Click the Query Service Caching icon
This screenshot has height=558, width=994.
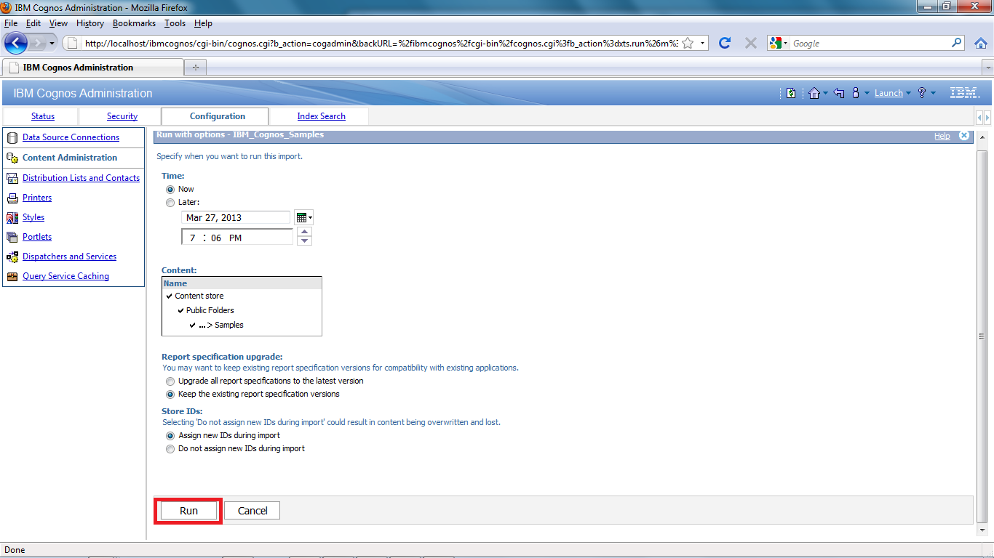pyautogui.click(x=12, y=276)
